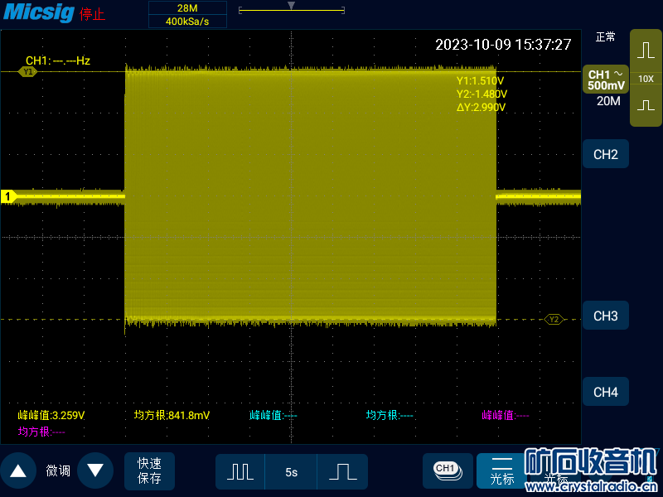Image resolution: width=663 pixels, height=497 pixels.
Task: Turn on the CH4 channel
Action: (x=605, y=392)
